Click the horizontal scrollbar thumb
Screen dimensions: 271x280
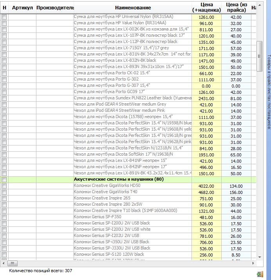pos(13,263)
